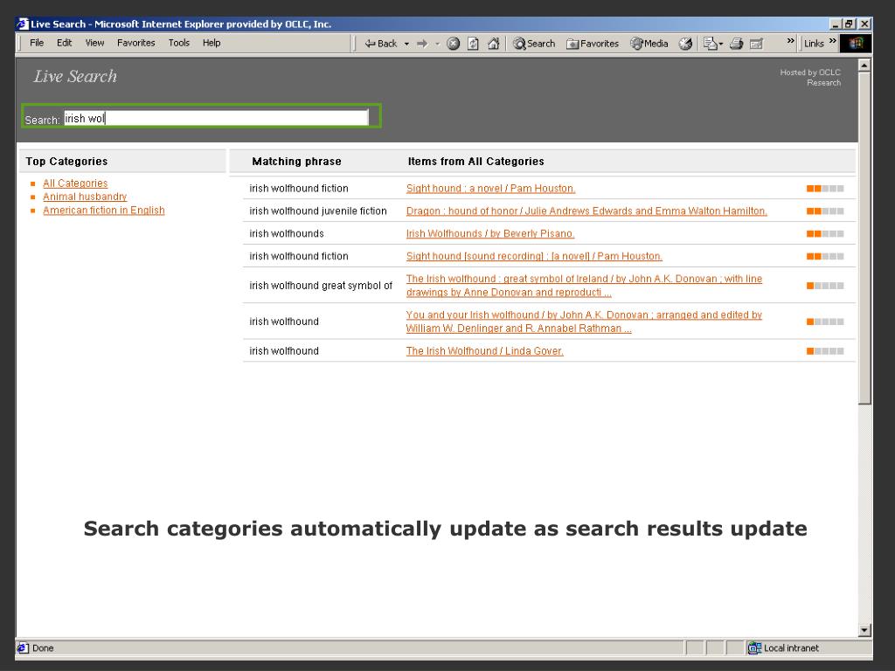
Task: Click the History icon in toolbar
Action: 685,44
